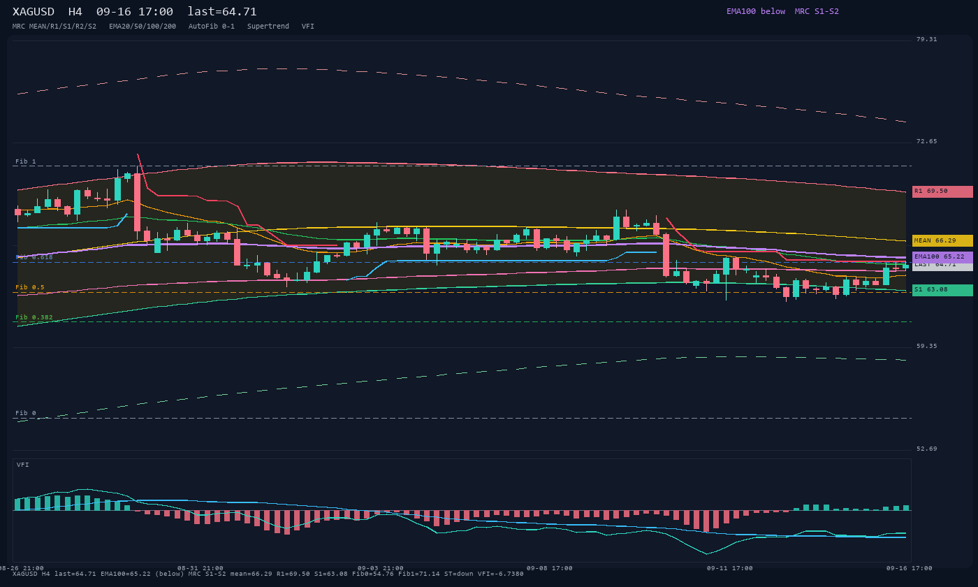The height and width of the screenshot is (587, 978).
Task: Click the 09-08 17:00 time axis label
Action: click(x=550, y=568)
